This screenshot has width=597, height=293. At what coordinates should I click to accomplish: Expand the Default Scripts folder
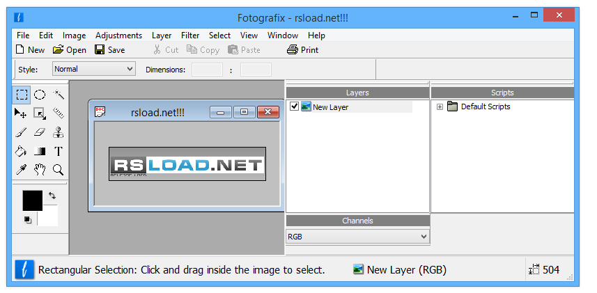coord(440,106)
